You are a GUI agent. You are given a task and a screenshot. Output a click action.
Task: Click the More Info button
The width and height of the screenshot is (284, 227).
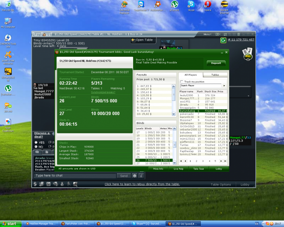pos(158,169)
